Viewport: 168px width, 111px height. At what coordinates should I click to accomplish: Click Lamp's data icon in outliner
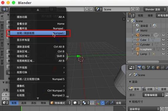tap(153, 54)
